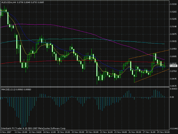This screenshot has width=178, height=134.
Task: Click the 27 Nov 16:00 time label
Action: [x=149, y=132]
